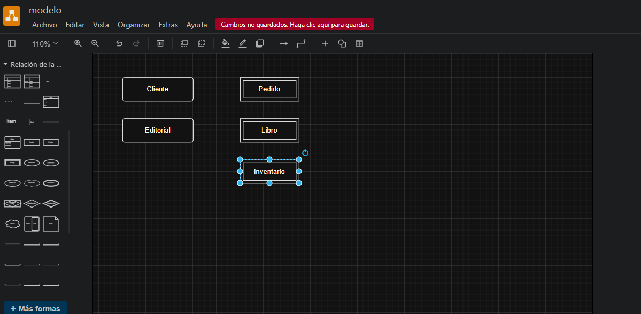Pick the single diamond relationship shape

click(32, 203)
